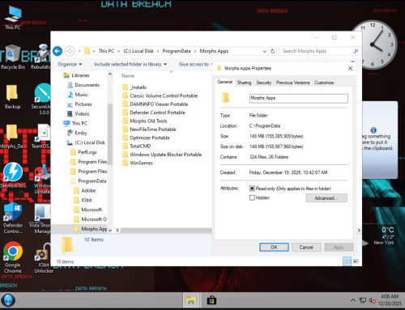Click chevron after This PC in address bar
Viewport: 405px width, 310px height.
[118, 51]
